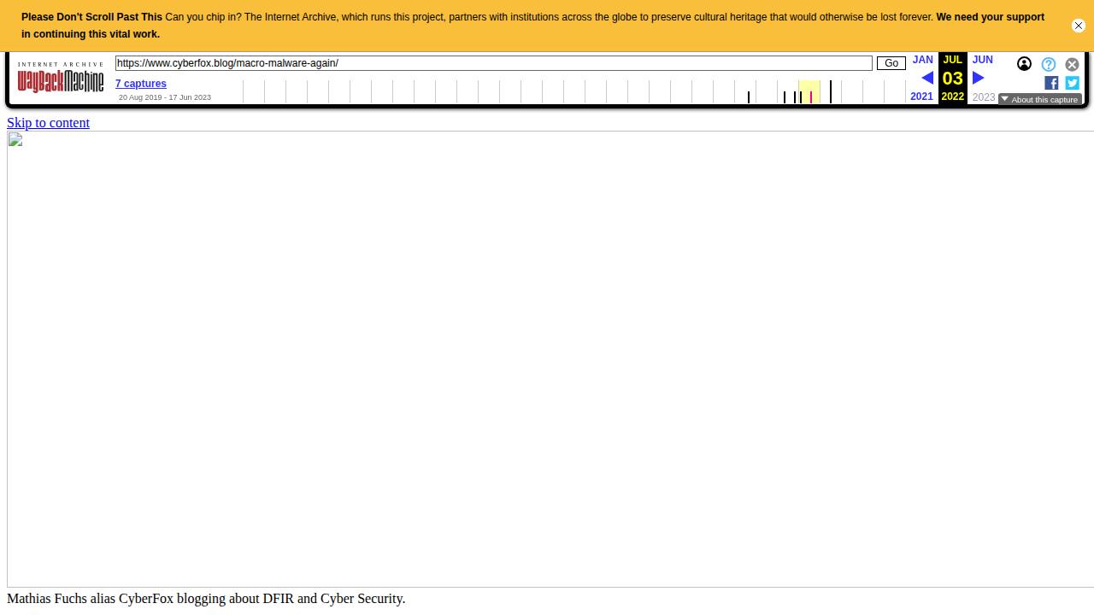Select the 2021 year link
Screen dimensions: 1094x615
(921, 97)
